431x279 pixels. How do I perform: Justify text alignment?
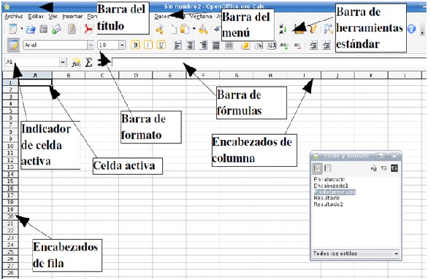point(216,45)
